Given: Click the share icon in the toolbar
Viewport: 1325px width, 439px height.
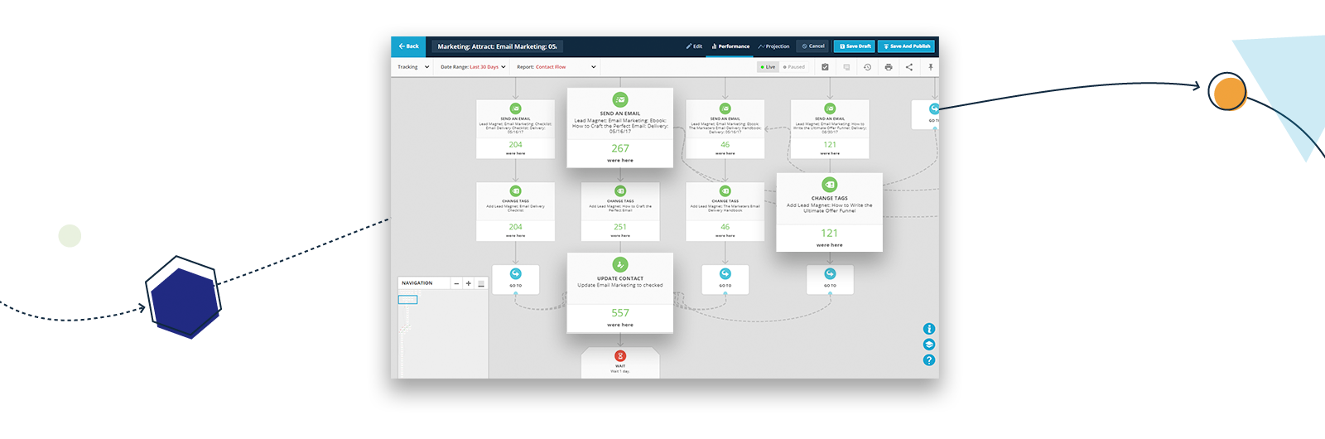Looking at the screenshot, I should [909, 67].
